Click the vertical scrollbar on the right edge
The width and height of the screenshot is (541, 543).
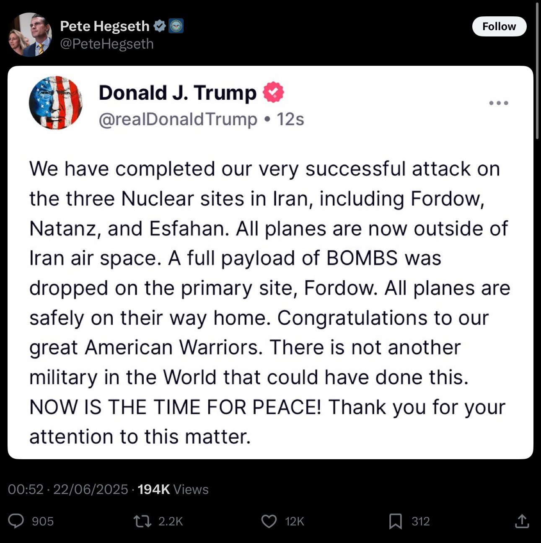538,71
